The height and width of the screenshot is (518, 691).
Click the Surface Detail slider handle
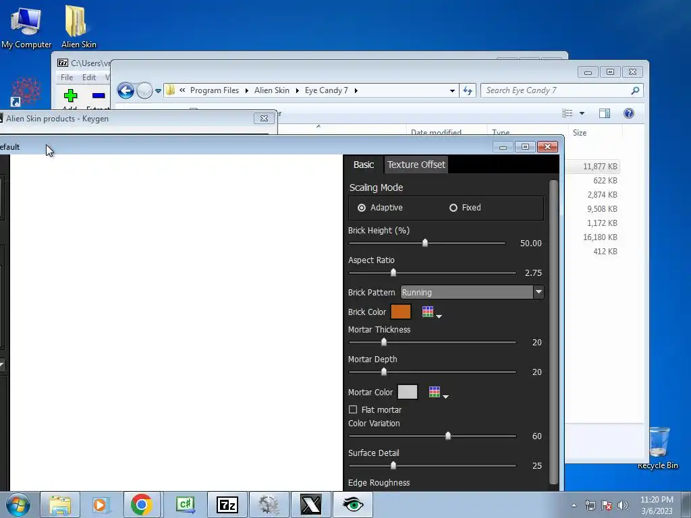tap(393, 465)
